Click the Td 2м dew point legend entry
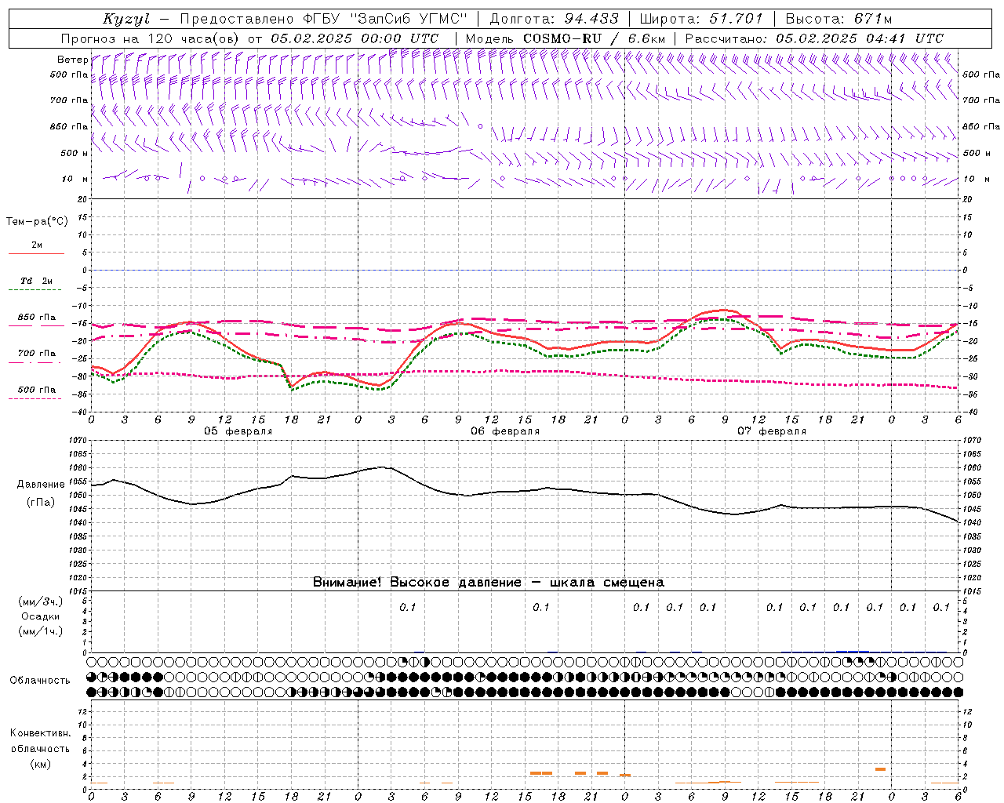Screen dimensions: 1004x803 (x=36, y=281)
